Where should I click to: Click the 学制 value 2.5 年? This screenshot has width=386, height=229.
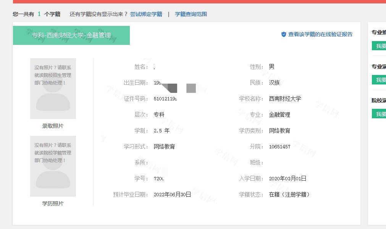(162, 130)
